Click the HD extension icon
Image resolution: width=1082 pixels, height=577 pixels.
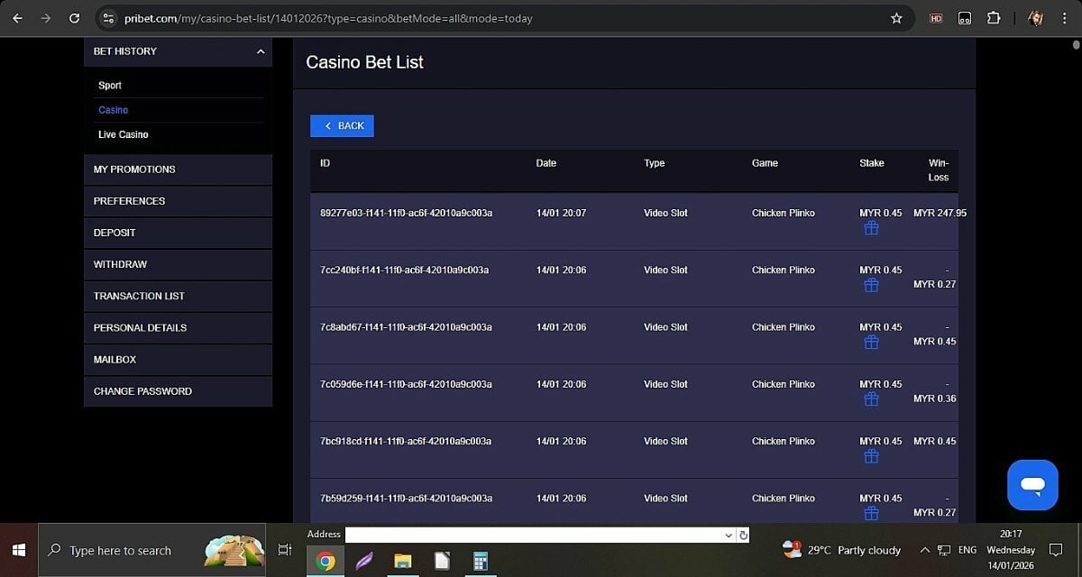click(x=936, y=18)
